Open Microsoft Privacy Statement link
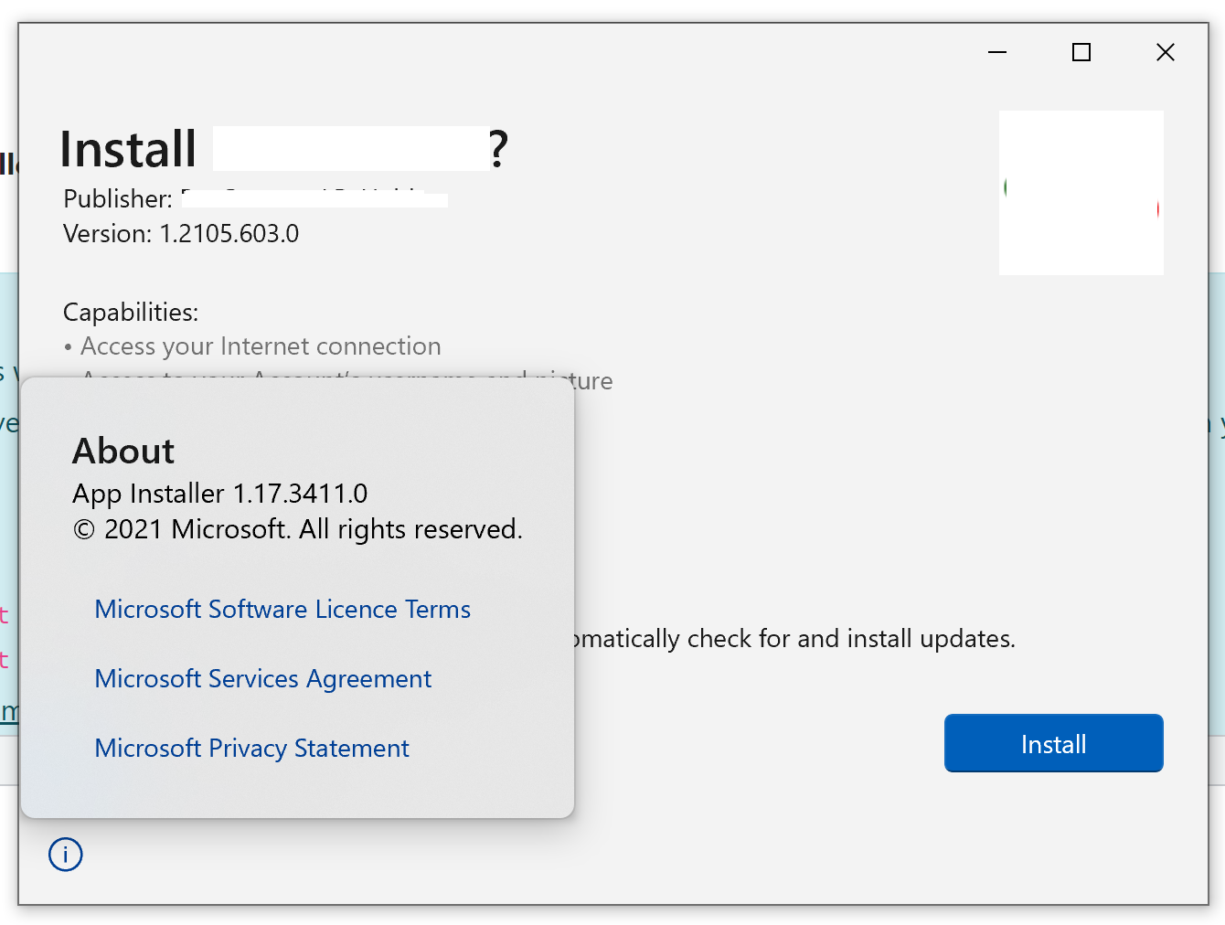 click(x=251, y=748)
